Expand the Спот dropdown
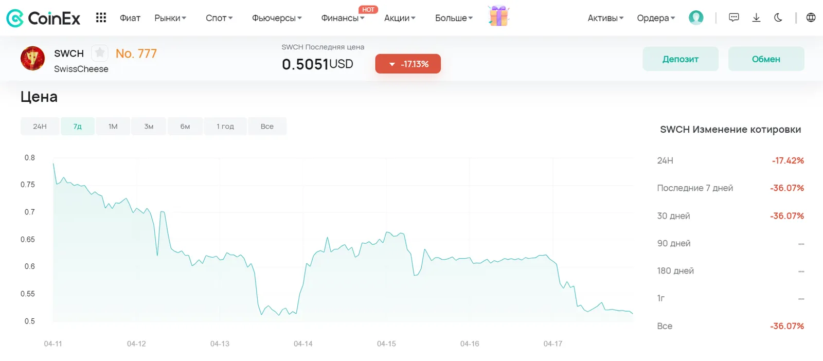This screenshot has width=823, height=361. point(219,18)
